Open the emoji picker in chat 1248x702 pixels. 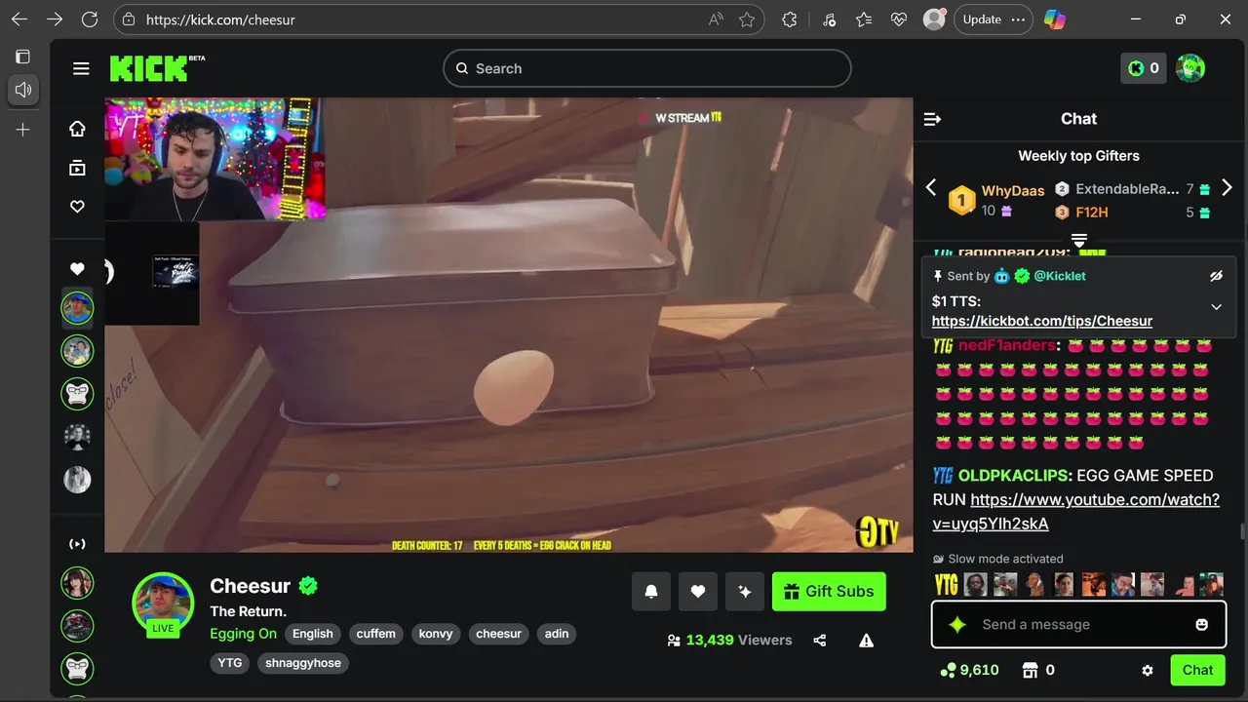tap(1202, 624)
